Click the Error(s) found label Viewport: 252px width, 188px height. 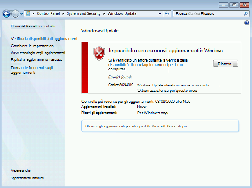point(120,77)
